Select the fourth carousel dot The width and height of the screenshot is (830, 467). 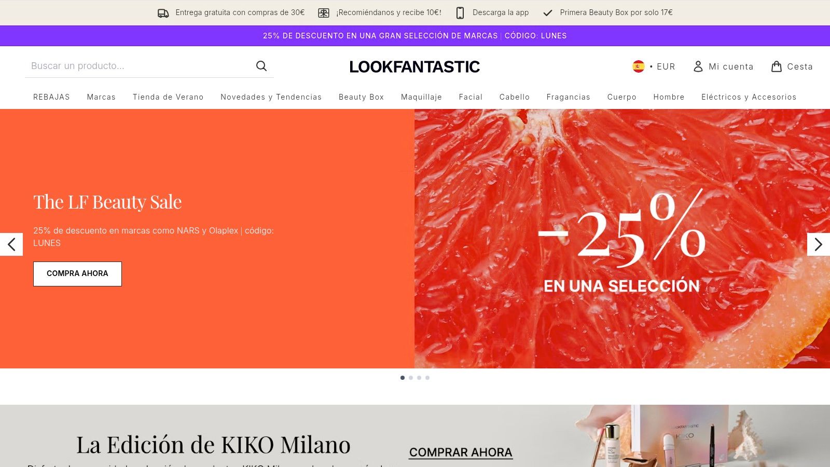pos(427,378)
